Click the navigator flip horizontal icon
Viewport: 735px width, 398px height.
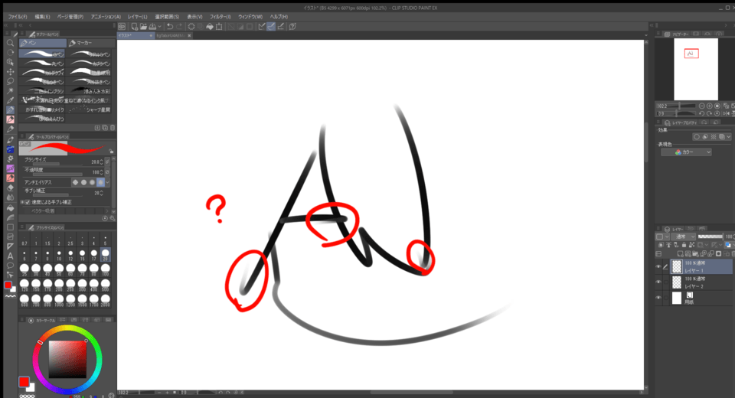click(x=726, y=113)
